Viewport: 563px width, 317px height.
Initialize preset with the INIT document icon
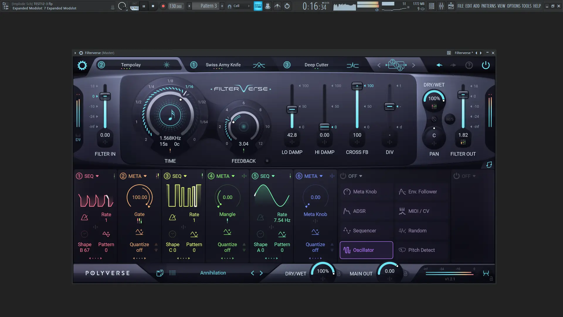click(160, 273)
